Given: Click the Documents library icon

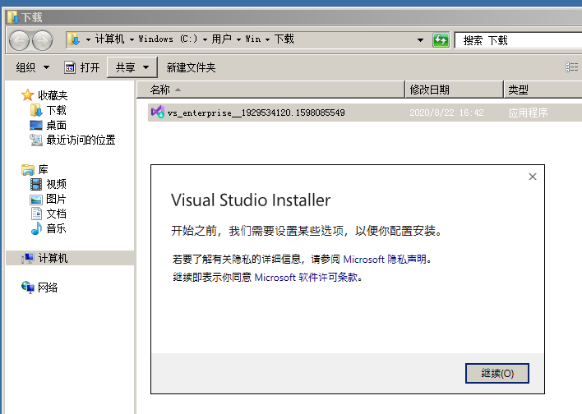Looking at the screenshot, I should pos(36,214).
